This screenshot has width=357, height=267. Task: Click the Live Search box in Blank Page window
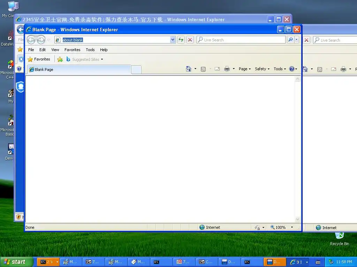(241, 40)
